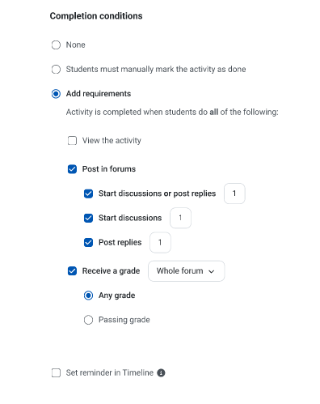Viewport: 320px width, 404px height.
Task: Click the Receive a grade label
Action: 111,271
